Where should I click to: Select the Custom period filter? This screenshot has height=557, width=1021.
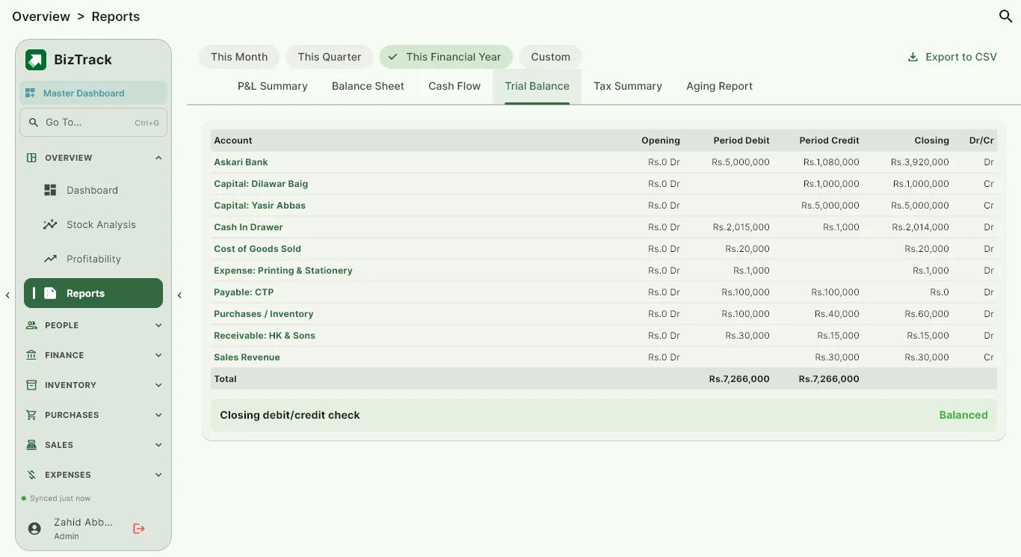[x=551, y=57]
